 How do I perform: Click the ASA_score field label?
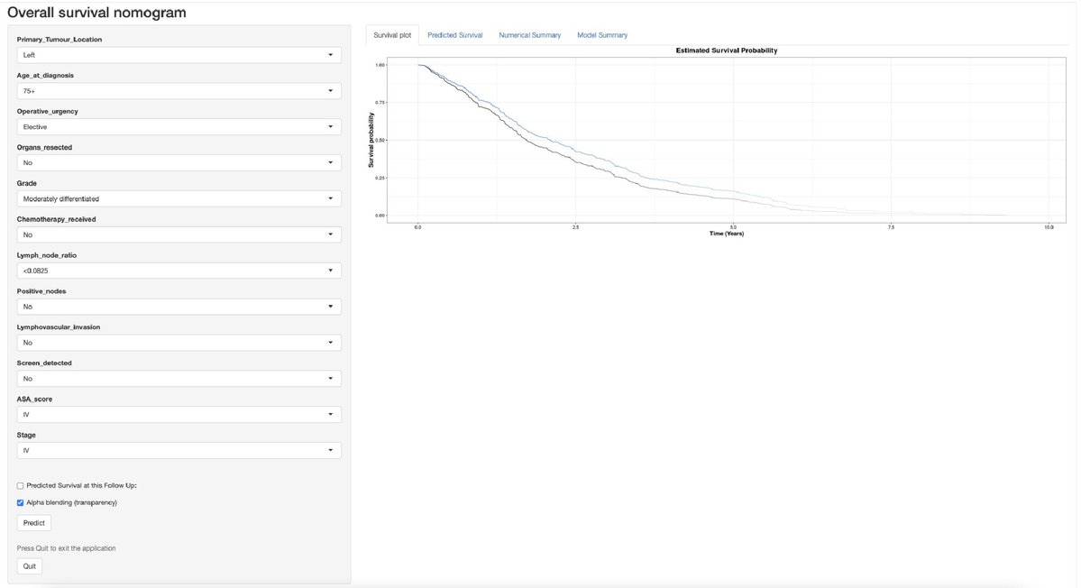34,400
